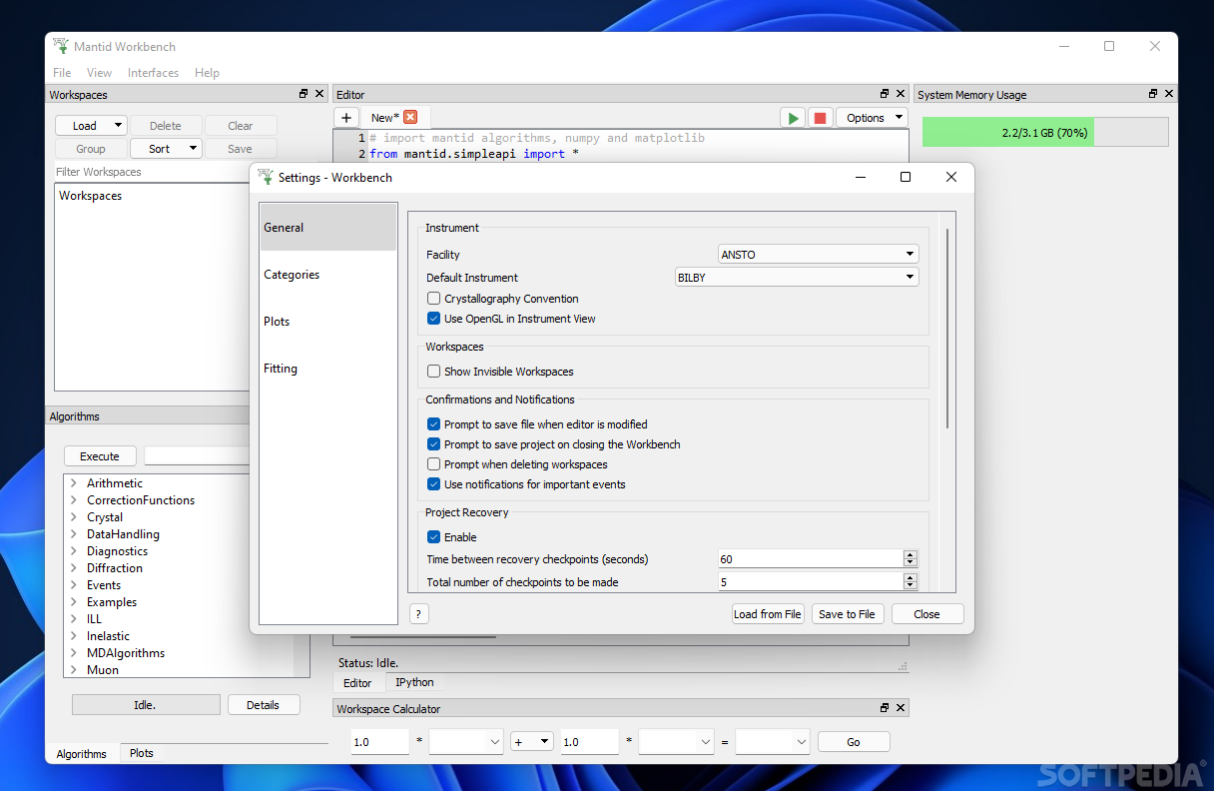Viewport: 1222px width, 802px height.
Task: Open the Facility dropdown showing ANSTO
Action: (818, 255)
